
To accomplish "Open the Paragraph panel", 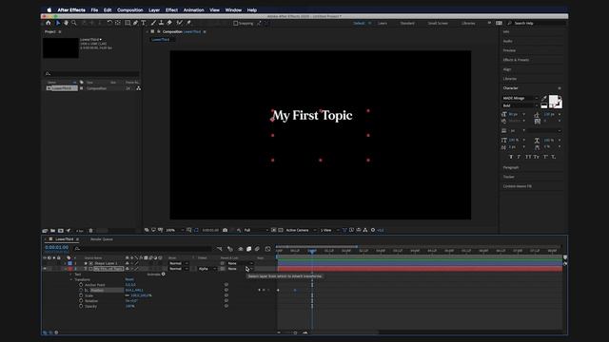I will pos(511,167).
